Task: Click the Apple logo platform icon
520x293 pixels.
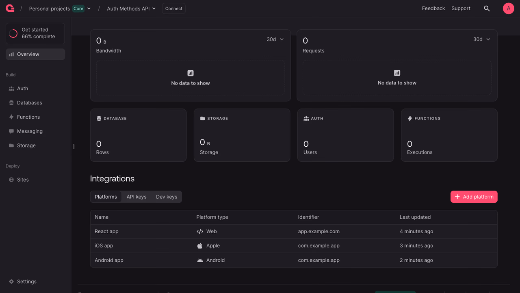Action: pos(200,246)
